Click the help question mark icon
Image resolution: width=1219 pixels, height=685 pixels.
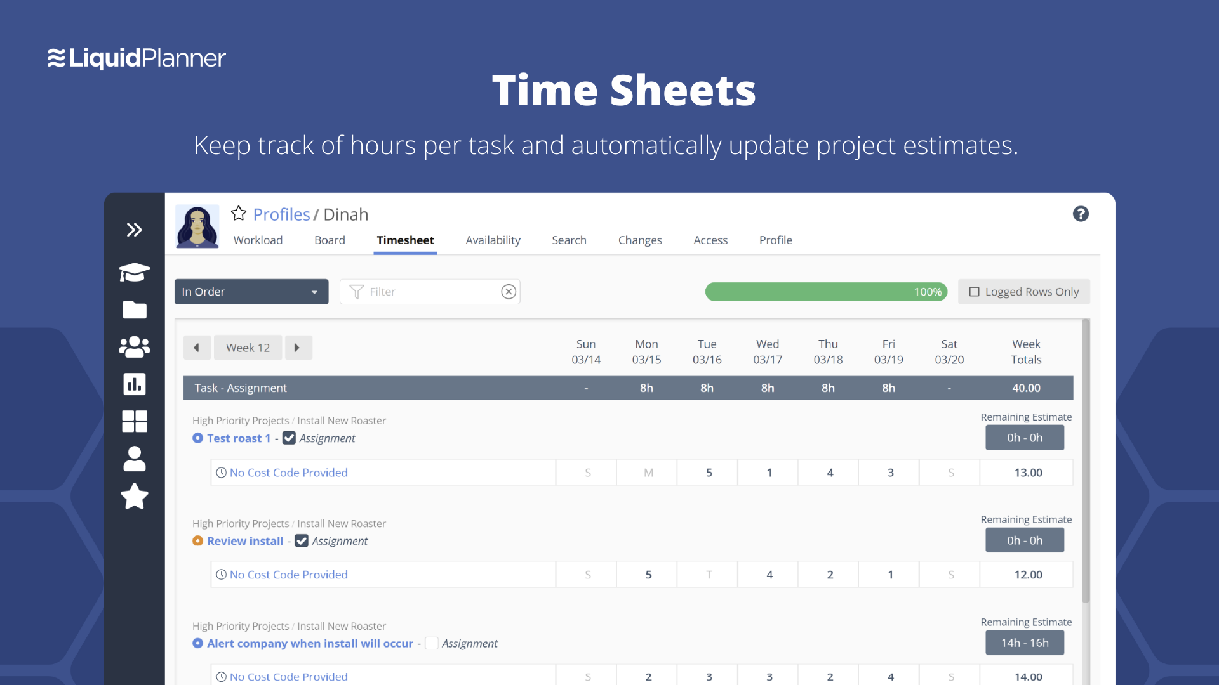(1081, 214)
